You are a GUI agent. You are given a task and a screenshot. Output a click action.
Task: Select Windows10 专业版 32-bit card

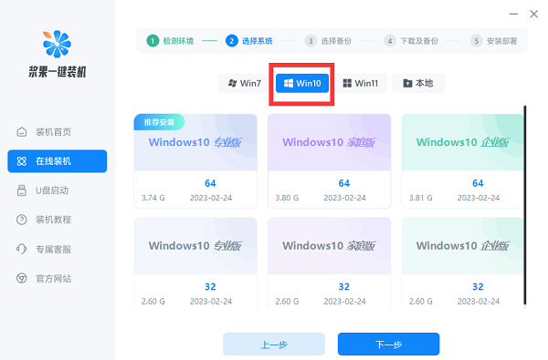click(x=195, y=263)
